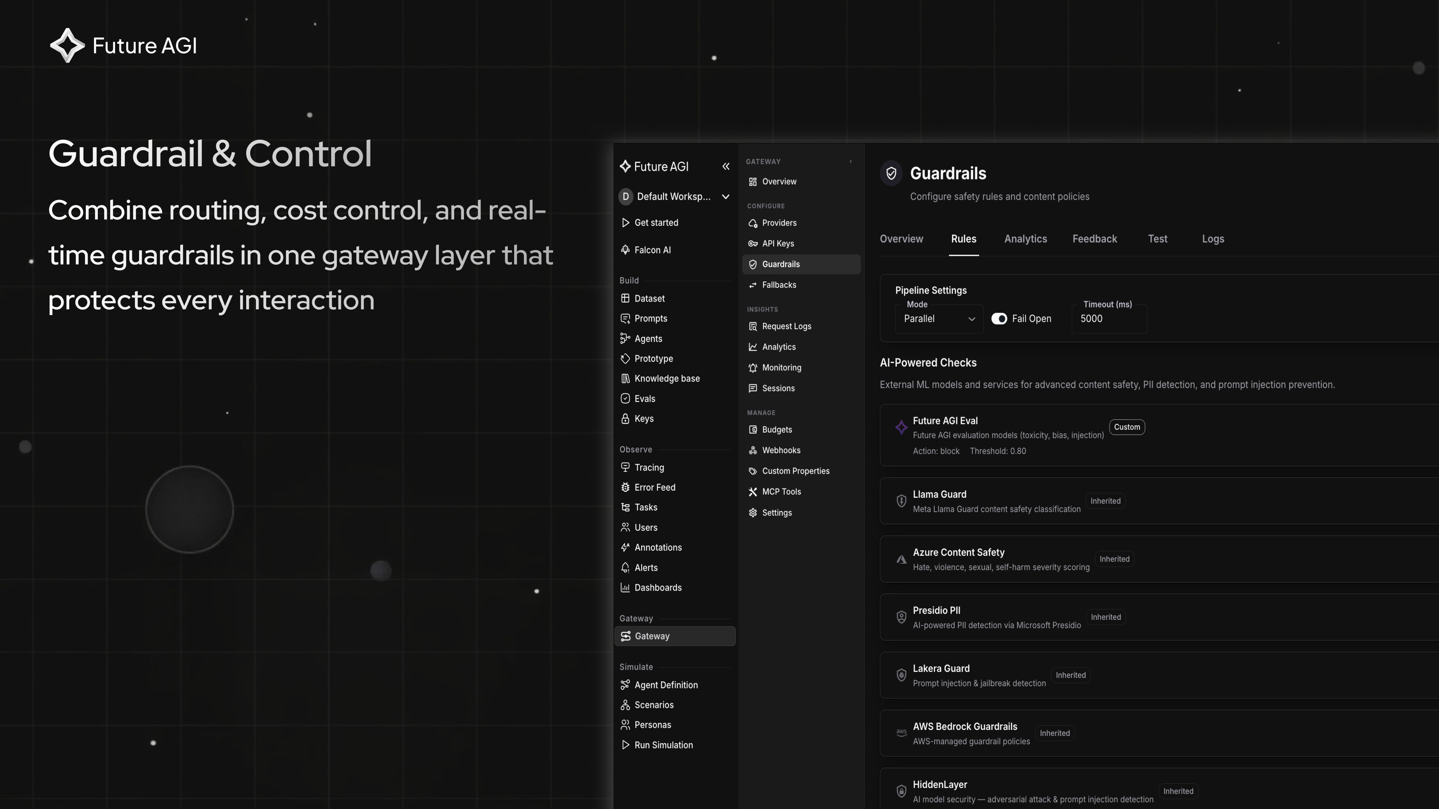1439x809 pixels.
Task: Switch to the Overview tab
Action: click(x=901, y=239)
